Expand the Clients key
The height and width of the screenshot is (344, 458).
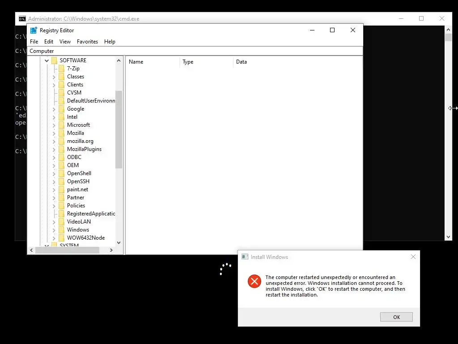(x=54, y=85)
